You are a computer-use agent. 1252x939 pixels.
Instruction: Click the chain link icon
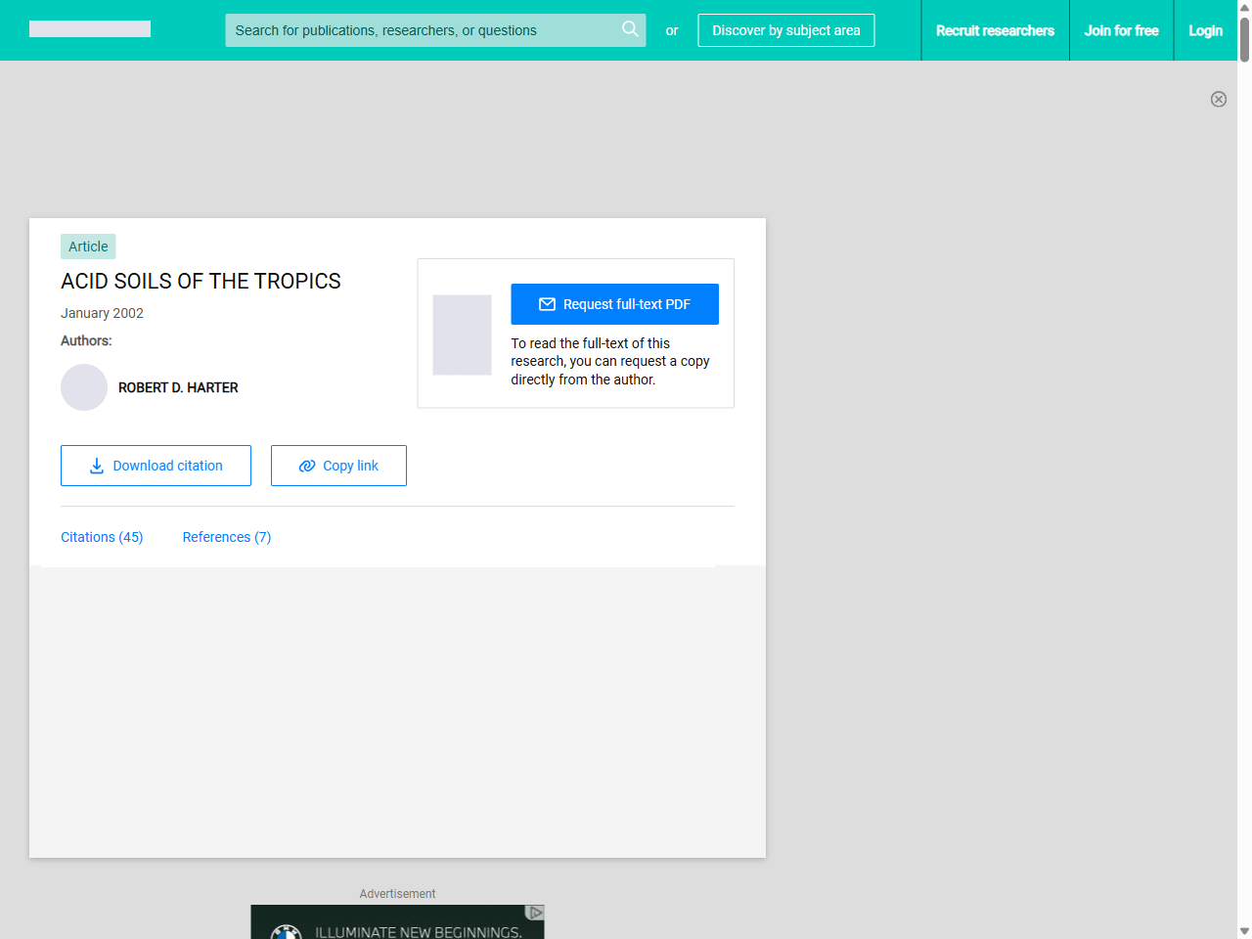point(307,466)
